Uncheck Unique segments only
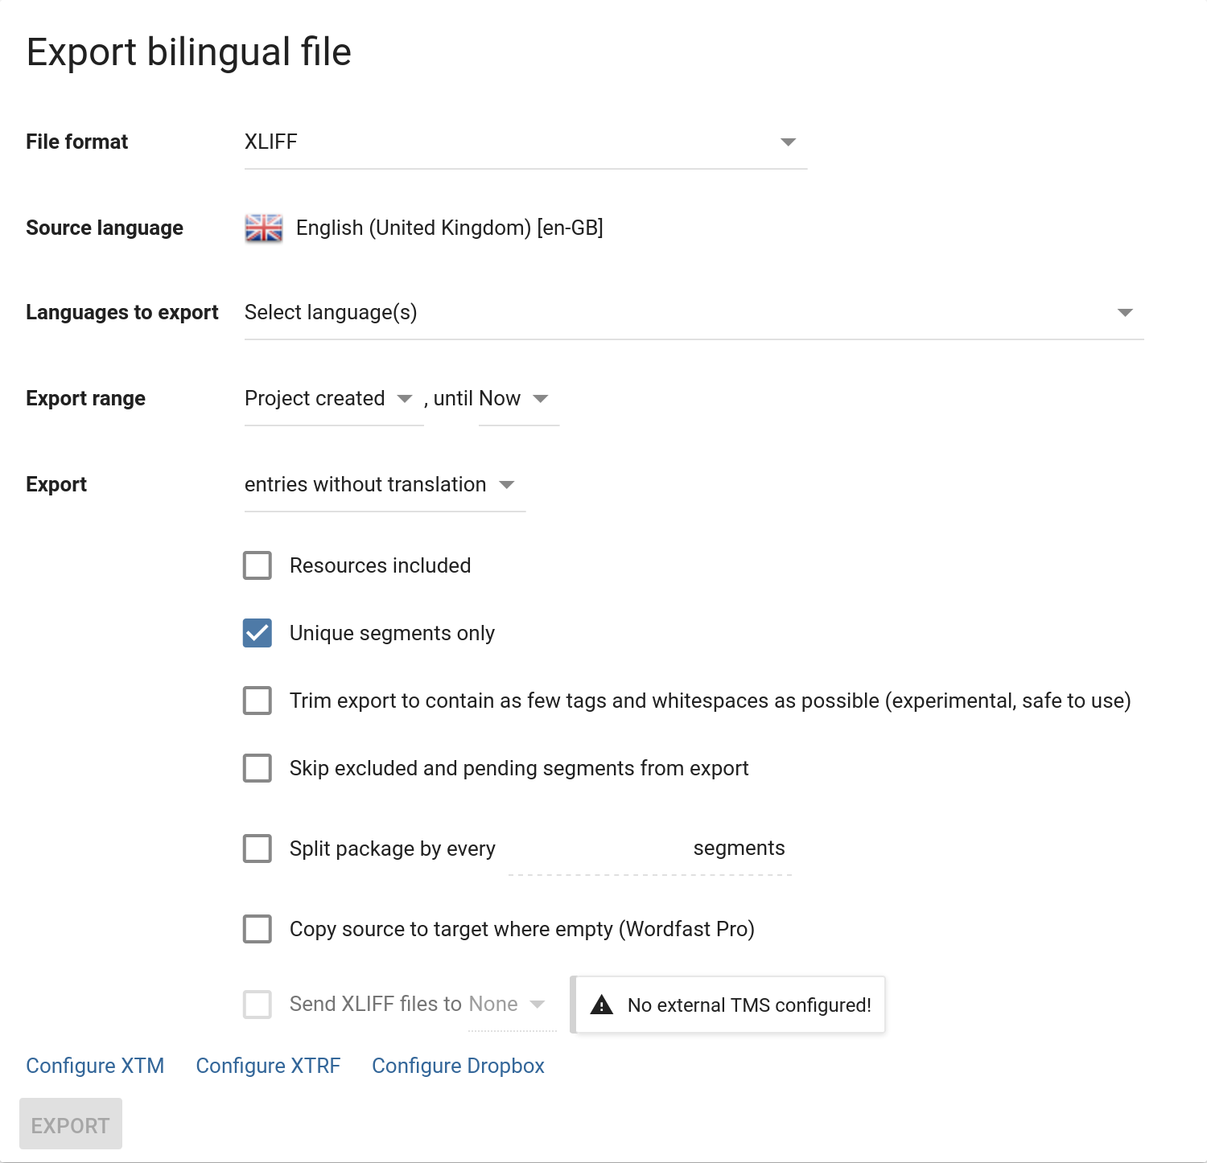Screen dimensions: 1207x1163 [x=257, y=633]
